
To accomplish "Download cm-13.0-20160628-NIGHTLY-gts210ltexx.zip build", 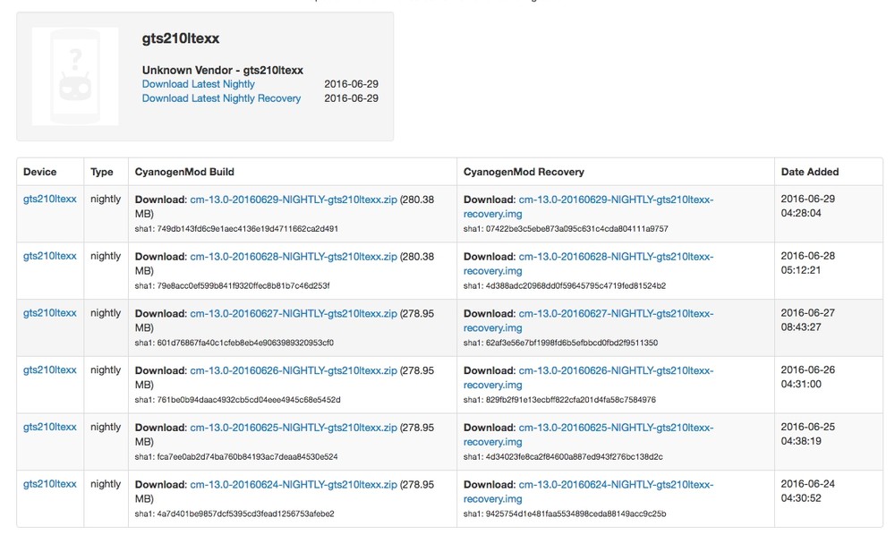I will tap(294, 257).
